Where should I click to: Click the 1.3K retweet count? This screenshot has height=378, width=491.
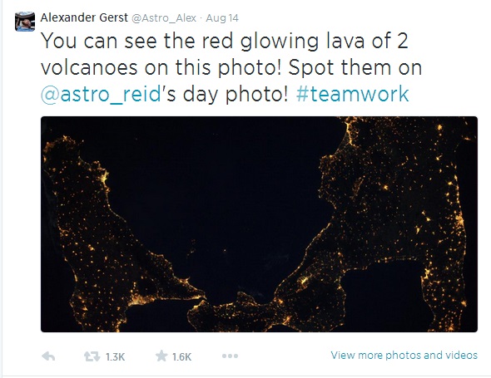115,356
